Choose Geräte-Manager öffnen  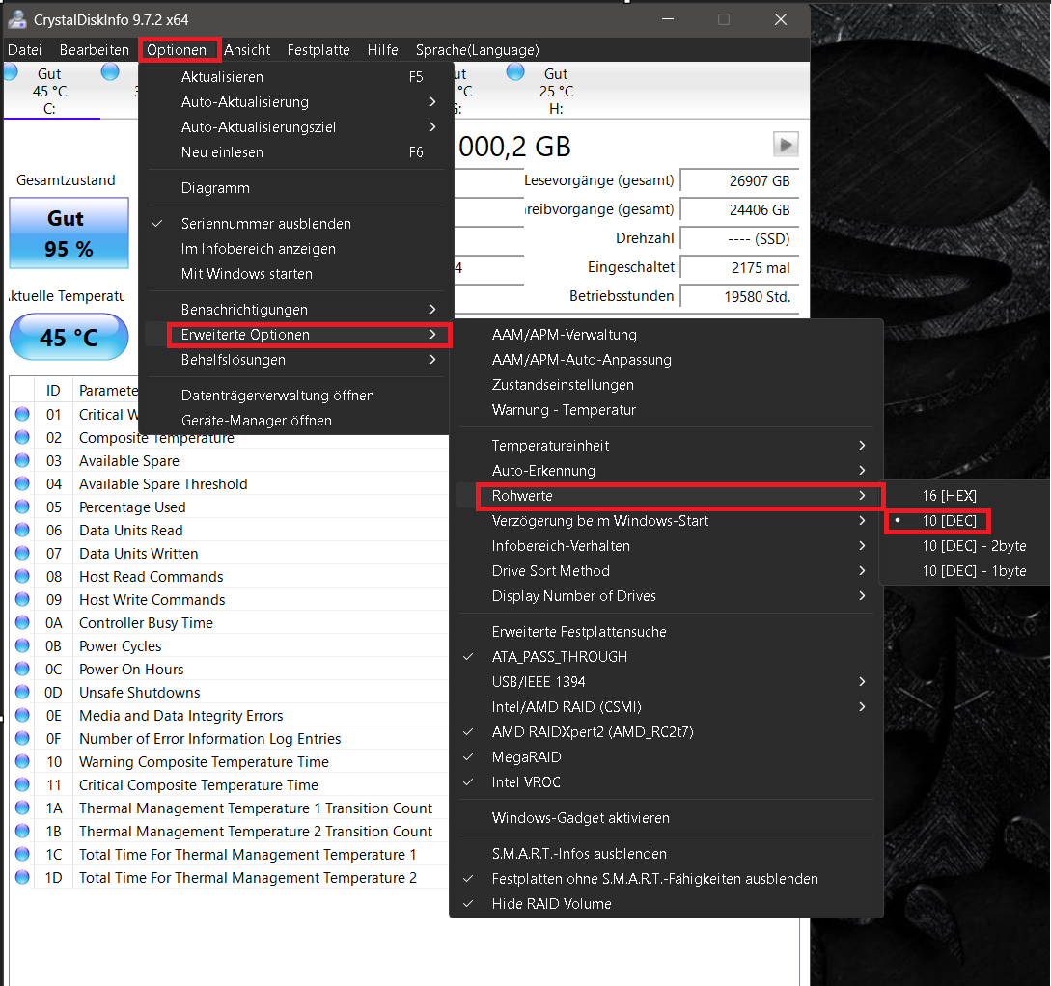click(x=295, y=421)
